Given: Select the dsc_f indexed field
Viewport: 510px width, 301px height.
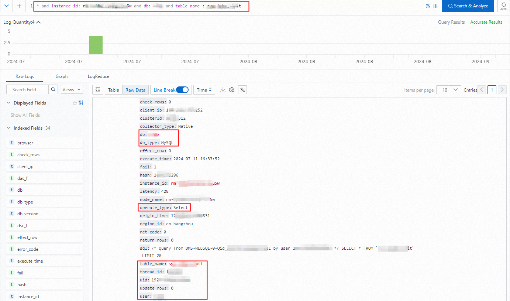Looking at the screenshot, I should tap(45, 226).
